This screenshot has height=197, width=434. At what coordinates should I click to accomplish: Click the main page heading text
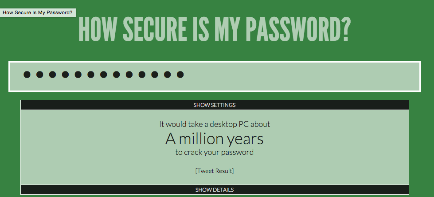[215, 29]
